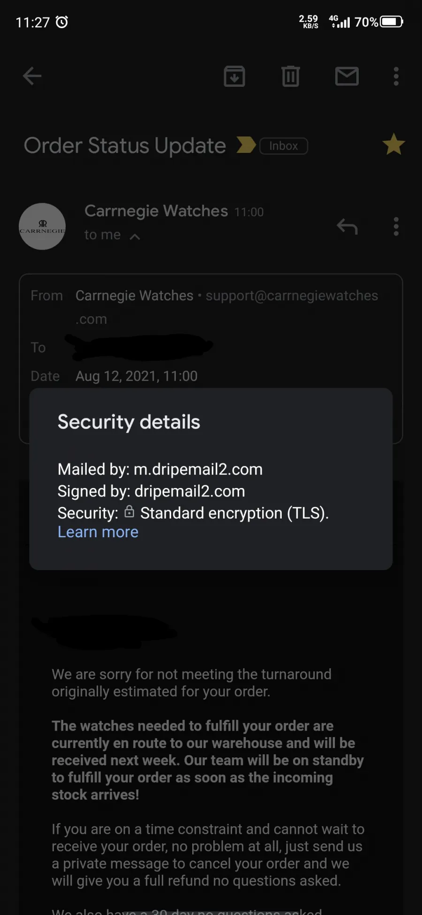422x915 pixels.
Task: Tap the Inbox label chip
Action: 284,146
